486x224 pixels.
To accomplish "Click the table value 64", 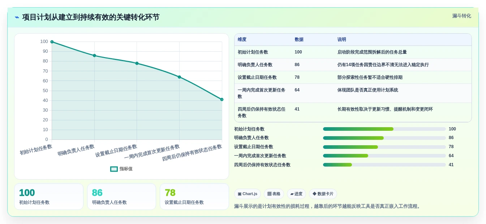I will (297, 90).
